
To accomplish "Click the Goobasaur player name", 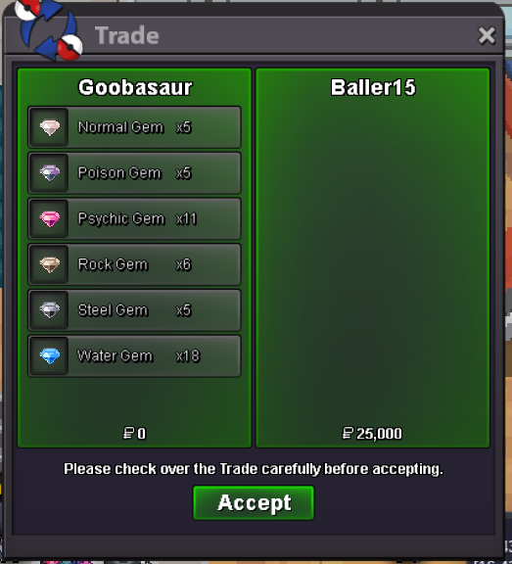I will point(135,87).
